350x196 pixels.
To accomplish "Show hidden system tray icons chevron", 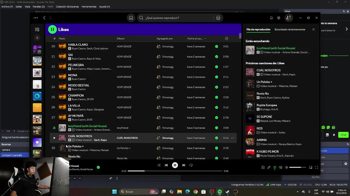I will [297, 192].
